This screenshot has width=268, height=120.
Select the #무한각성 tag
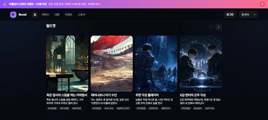point(153,108)
